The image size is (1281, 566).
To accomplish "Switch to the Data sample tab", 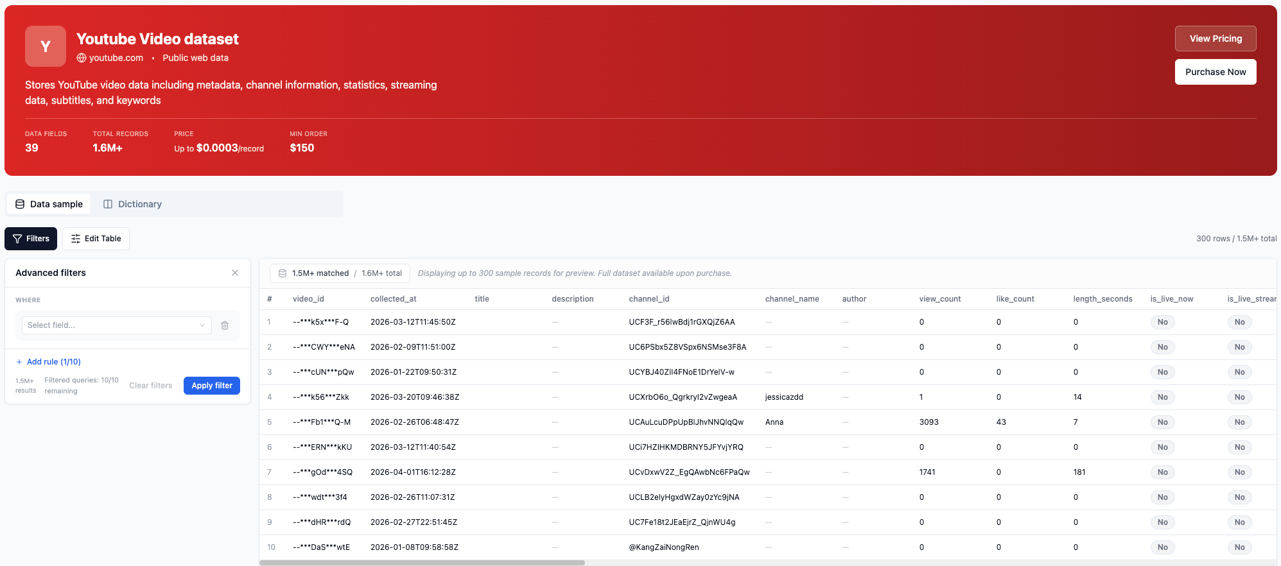I will click(49, 204).
